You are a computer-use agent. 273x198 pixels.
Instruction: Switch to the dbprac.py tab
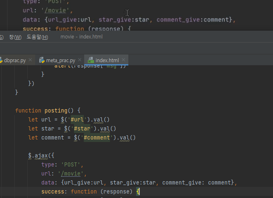click(15, 60)
